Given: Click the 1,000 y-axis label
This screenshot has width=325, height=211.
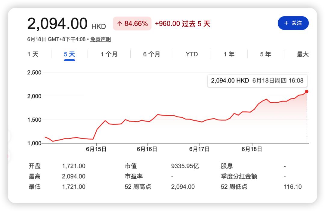Looking at the screenshot, I should (x=34, y=143).
